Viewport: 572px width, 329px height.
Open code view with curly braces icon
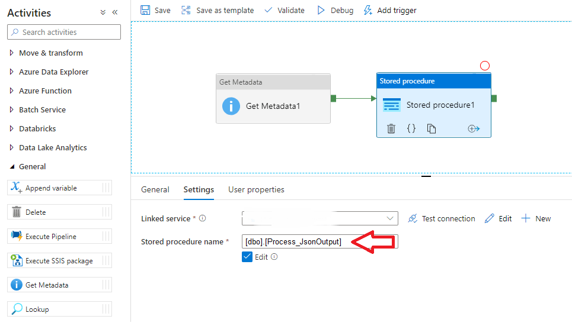click(411, 128)
